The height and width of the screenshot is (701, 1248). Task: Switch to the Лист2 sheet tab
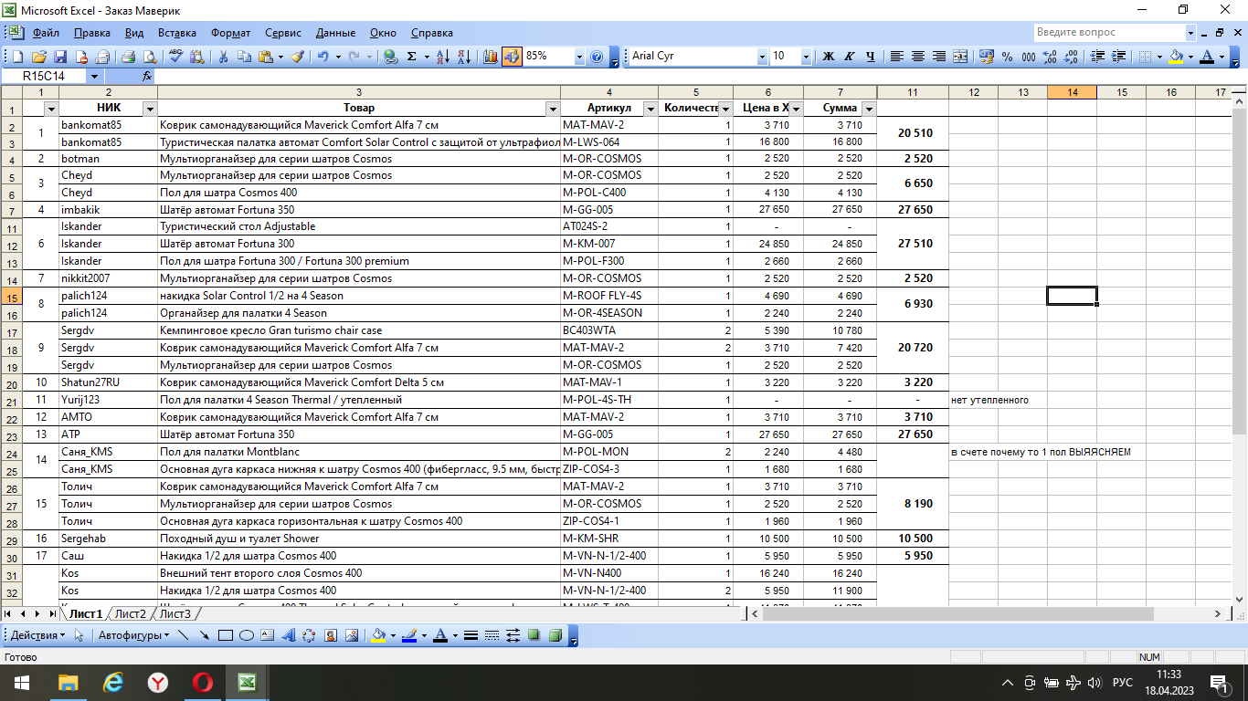(x=131, y=613)
